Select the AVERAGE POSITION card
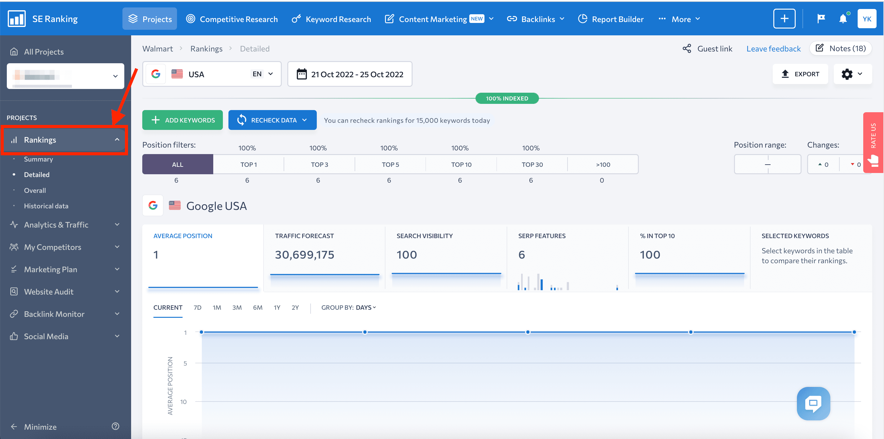This screenshot has height=439, width=884. (x=203, y=258)
